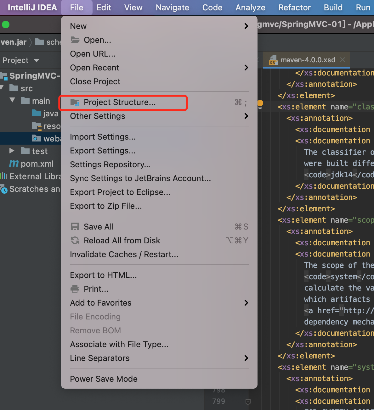Click the maven jar breadcrumb
This screenshot has width=374, height=410.
[x=13, y=42]
